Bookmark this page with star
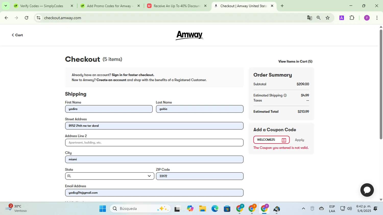 (x=328, y=18)
